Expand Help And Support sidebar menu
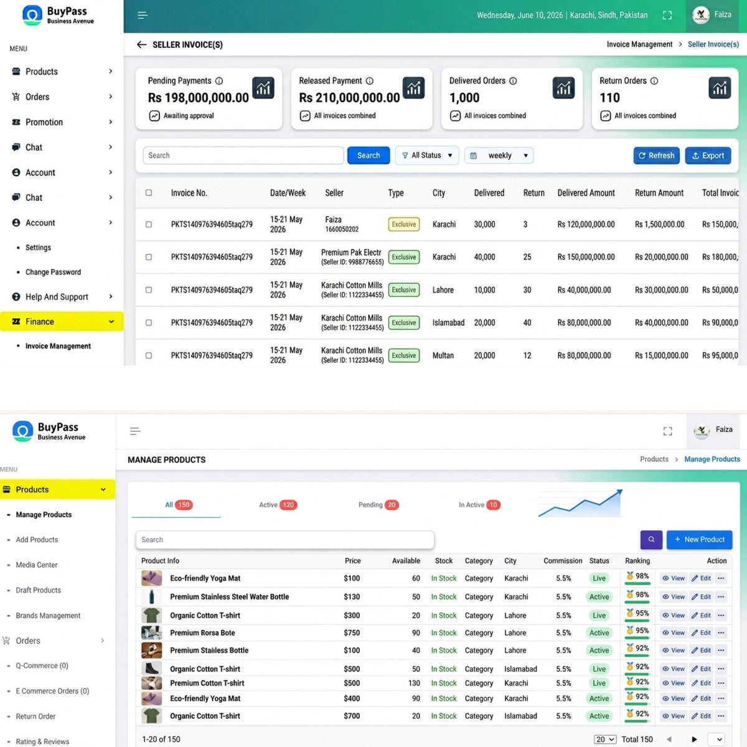Viewport: 747px width, 747px height. 62,297
